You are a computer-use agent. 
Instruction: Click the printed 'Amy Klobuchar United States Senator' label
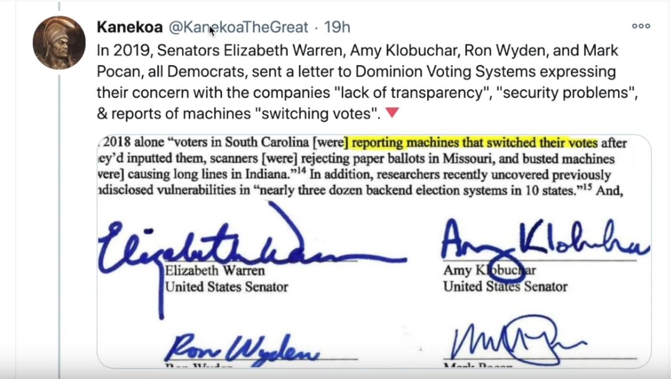pos(506,278)
